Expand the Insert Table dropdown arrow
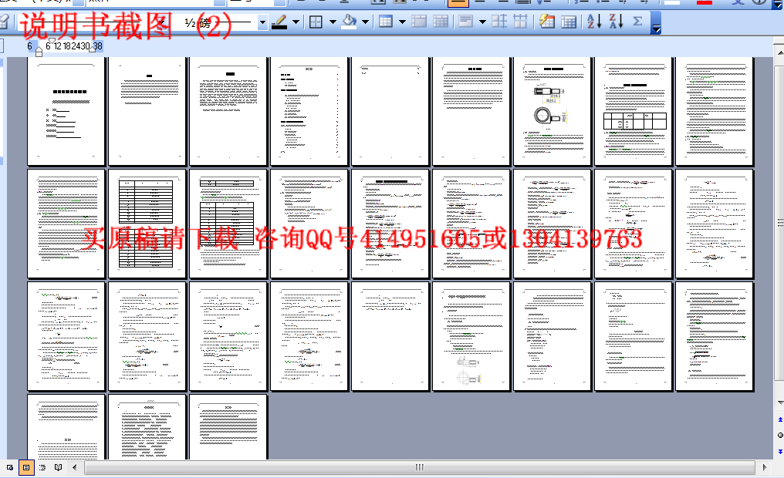Image resolution: width=784 pixels, height=478 pixels. 402,22
